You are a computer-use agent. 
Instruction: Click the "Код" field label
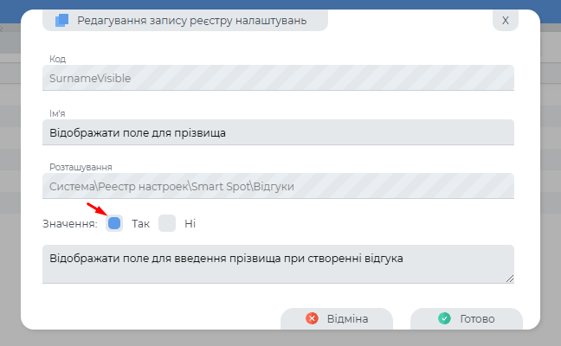(x=57, y=59)
